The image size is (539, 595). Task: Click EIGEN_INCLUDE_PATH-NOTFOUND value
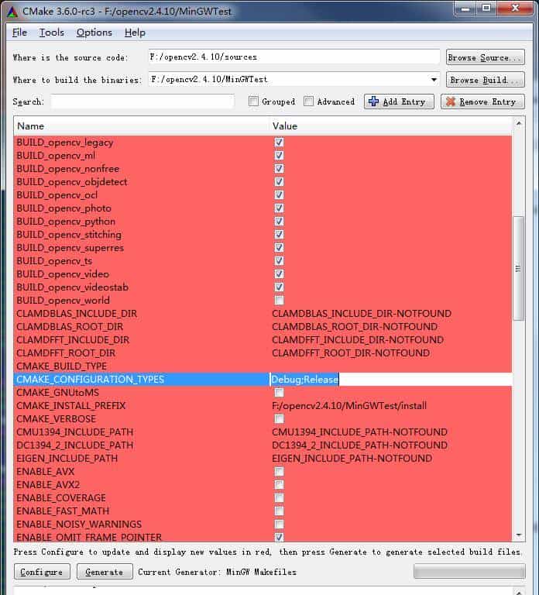pyautogui.click(x=352, y=459)
